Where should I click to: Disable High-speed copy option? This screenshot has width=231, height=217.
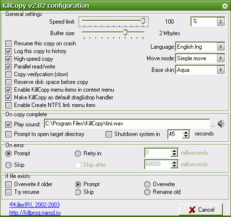point(8,59)
